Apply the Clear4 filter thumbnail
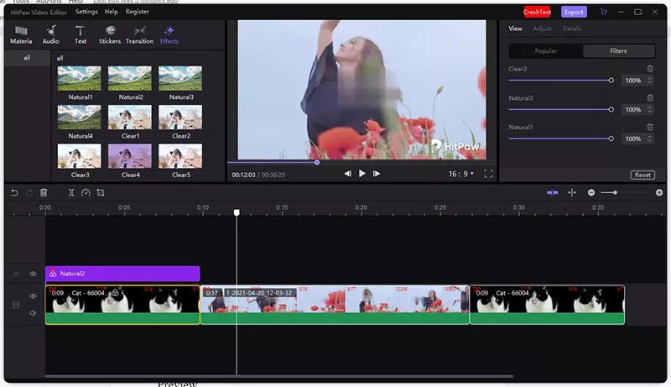This screenshot has height=387, width=671. 130,156
